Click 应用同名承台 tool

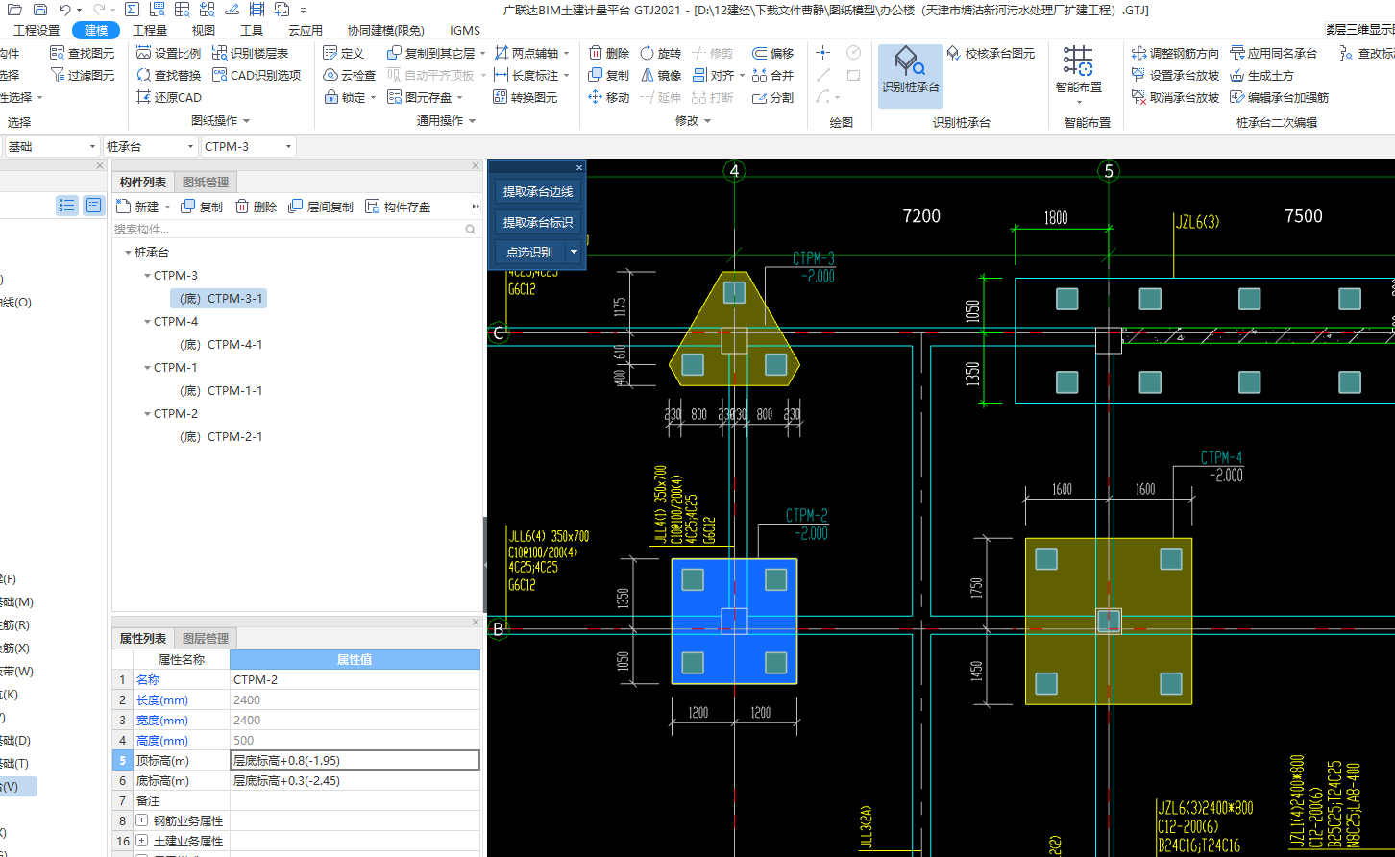1274,53
